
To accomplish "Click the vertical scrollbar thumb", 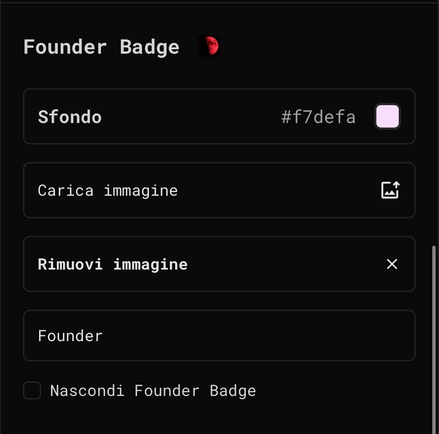I will 434,336.
